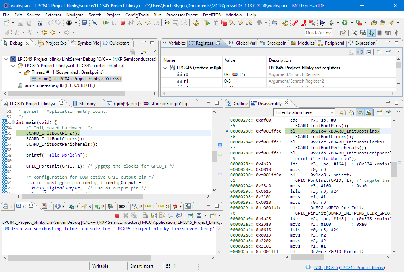Click the NXP LPC845 link in status bar
Screen dimensions: 404x272
tap(326, 267)
